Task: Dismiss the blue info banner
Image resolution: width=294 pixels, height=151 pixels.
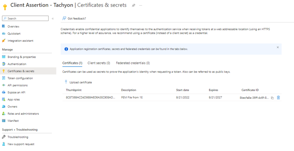Action: pos(277,48)
